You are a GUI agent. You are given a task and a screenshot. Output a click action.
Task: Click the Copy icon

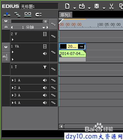(121, 6)
